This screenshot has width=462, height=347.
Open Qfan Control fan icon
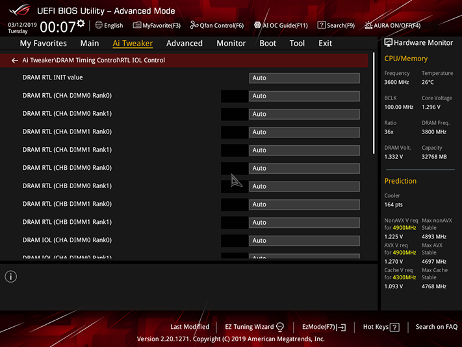point(194,25)
